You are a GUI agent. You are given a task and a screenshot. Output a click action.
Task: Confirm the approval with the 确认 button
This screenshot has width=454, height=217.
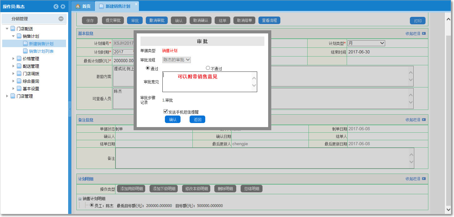pos(172,119)
